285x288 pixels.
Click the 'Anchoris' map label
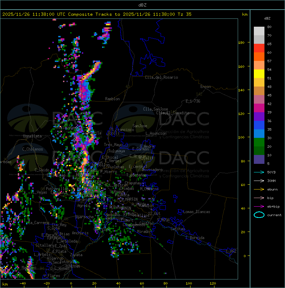(80, 233)
